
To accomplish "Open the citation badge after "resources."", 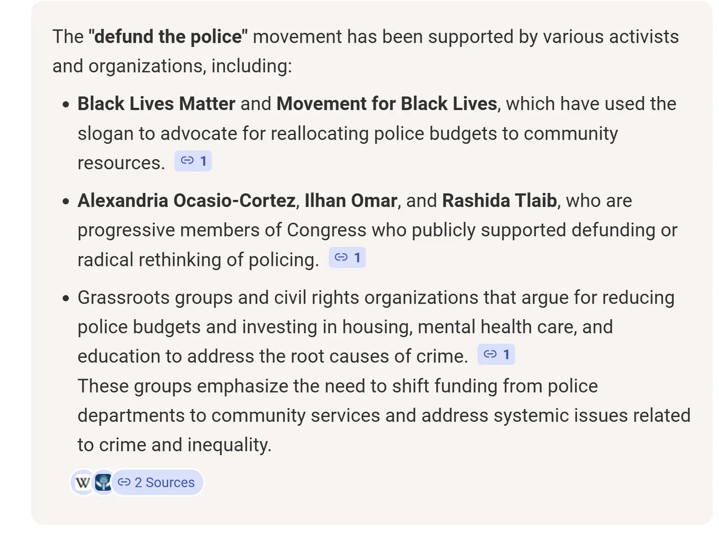I will pyautogui.click(x=193, y=161).
